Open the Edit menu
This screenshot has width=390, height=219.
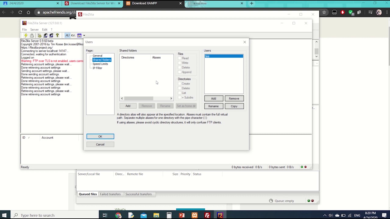[x=44, y=30]
